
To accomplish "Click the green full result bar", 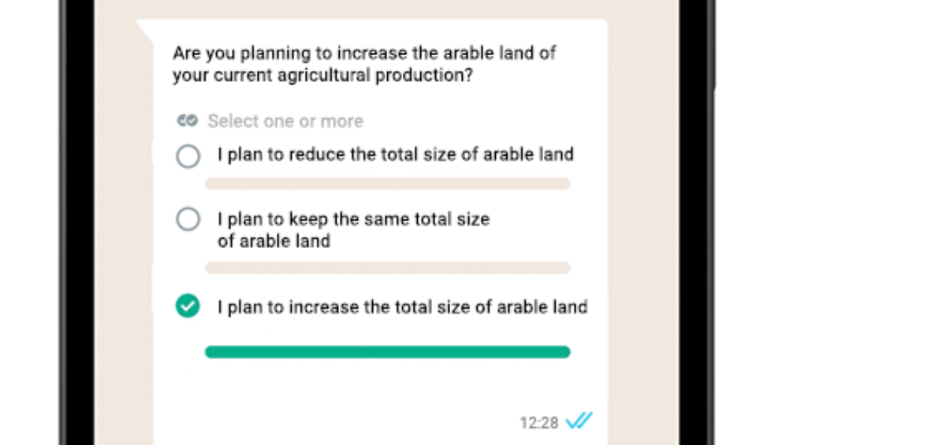I will click(x=388, y=352).
